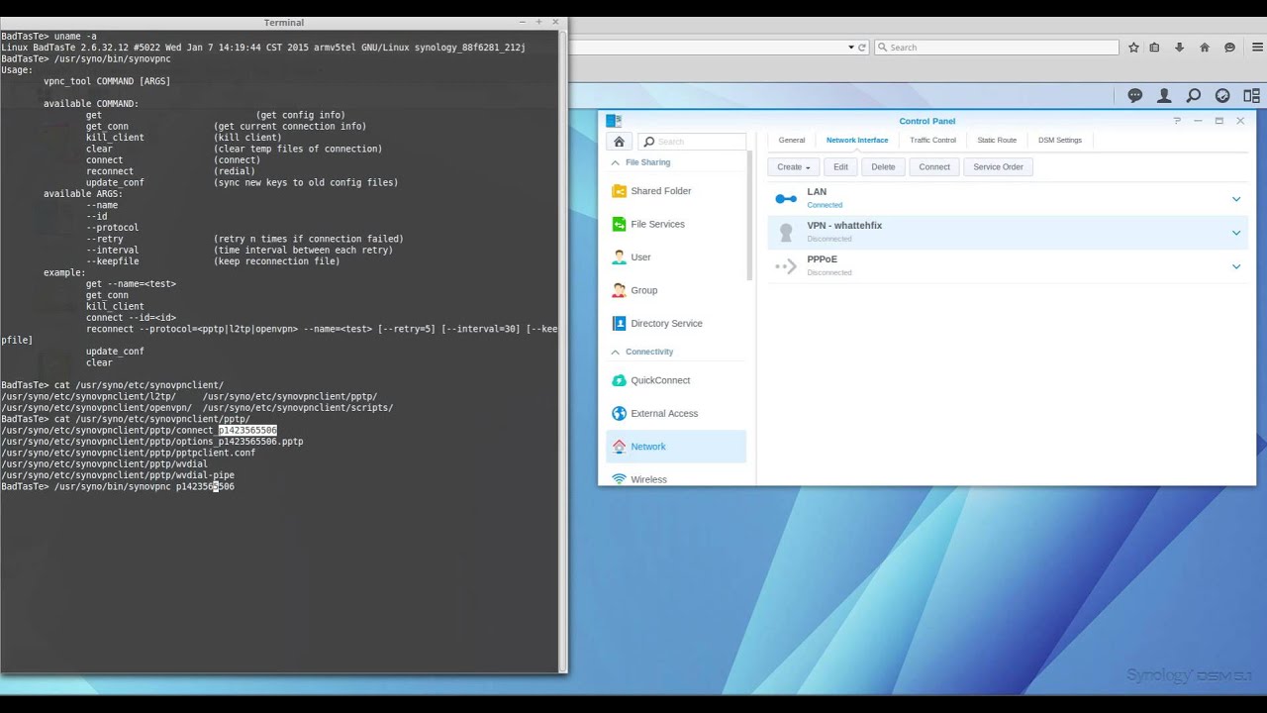
Task: Open the Wireless icon in sidebar
Action: tap(619, 479)
